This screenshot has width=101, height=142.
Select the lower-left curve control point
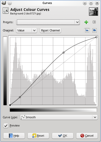(x=20, y=97)
